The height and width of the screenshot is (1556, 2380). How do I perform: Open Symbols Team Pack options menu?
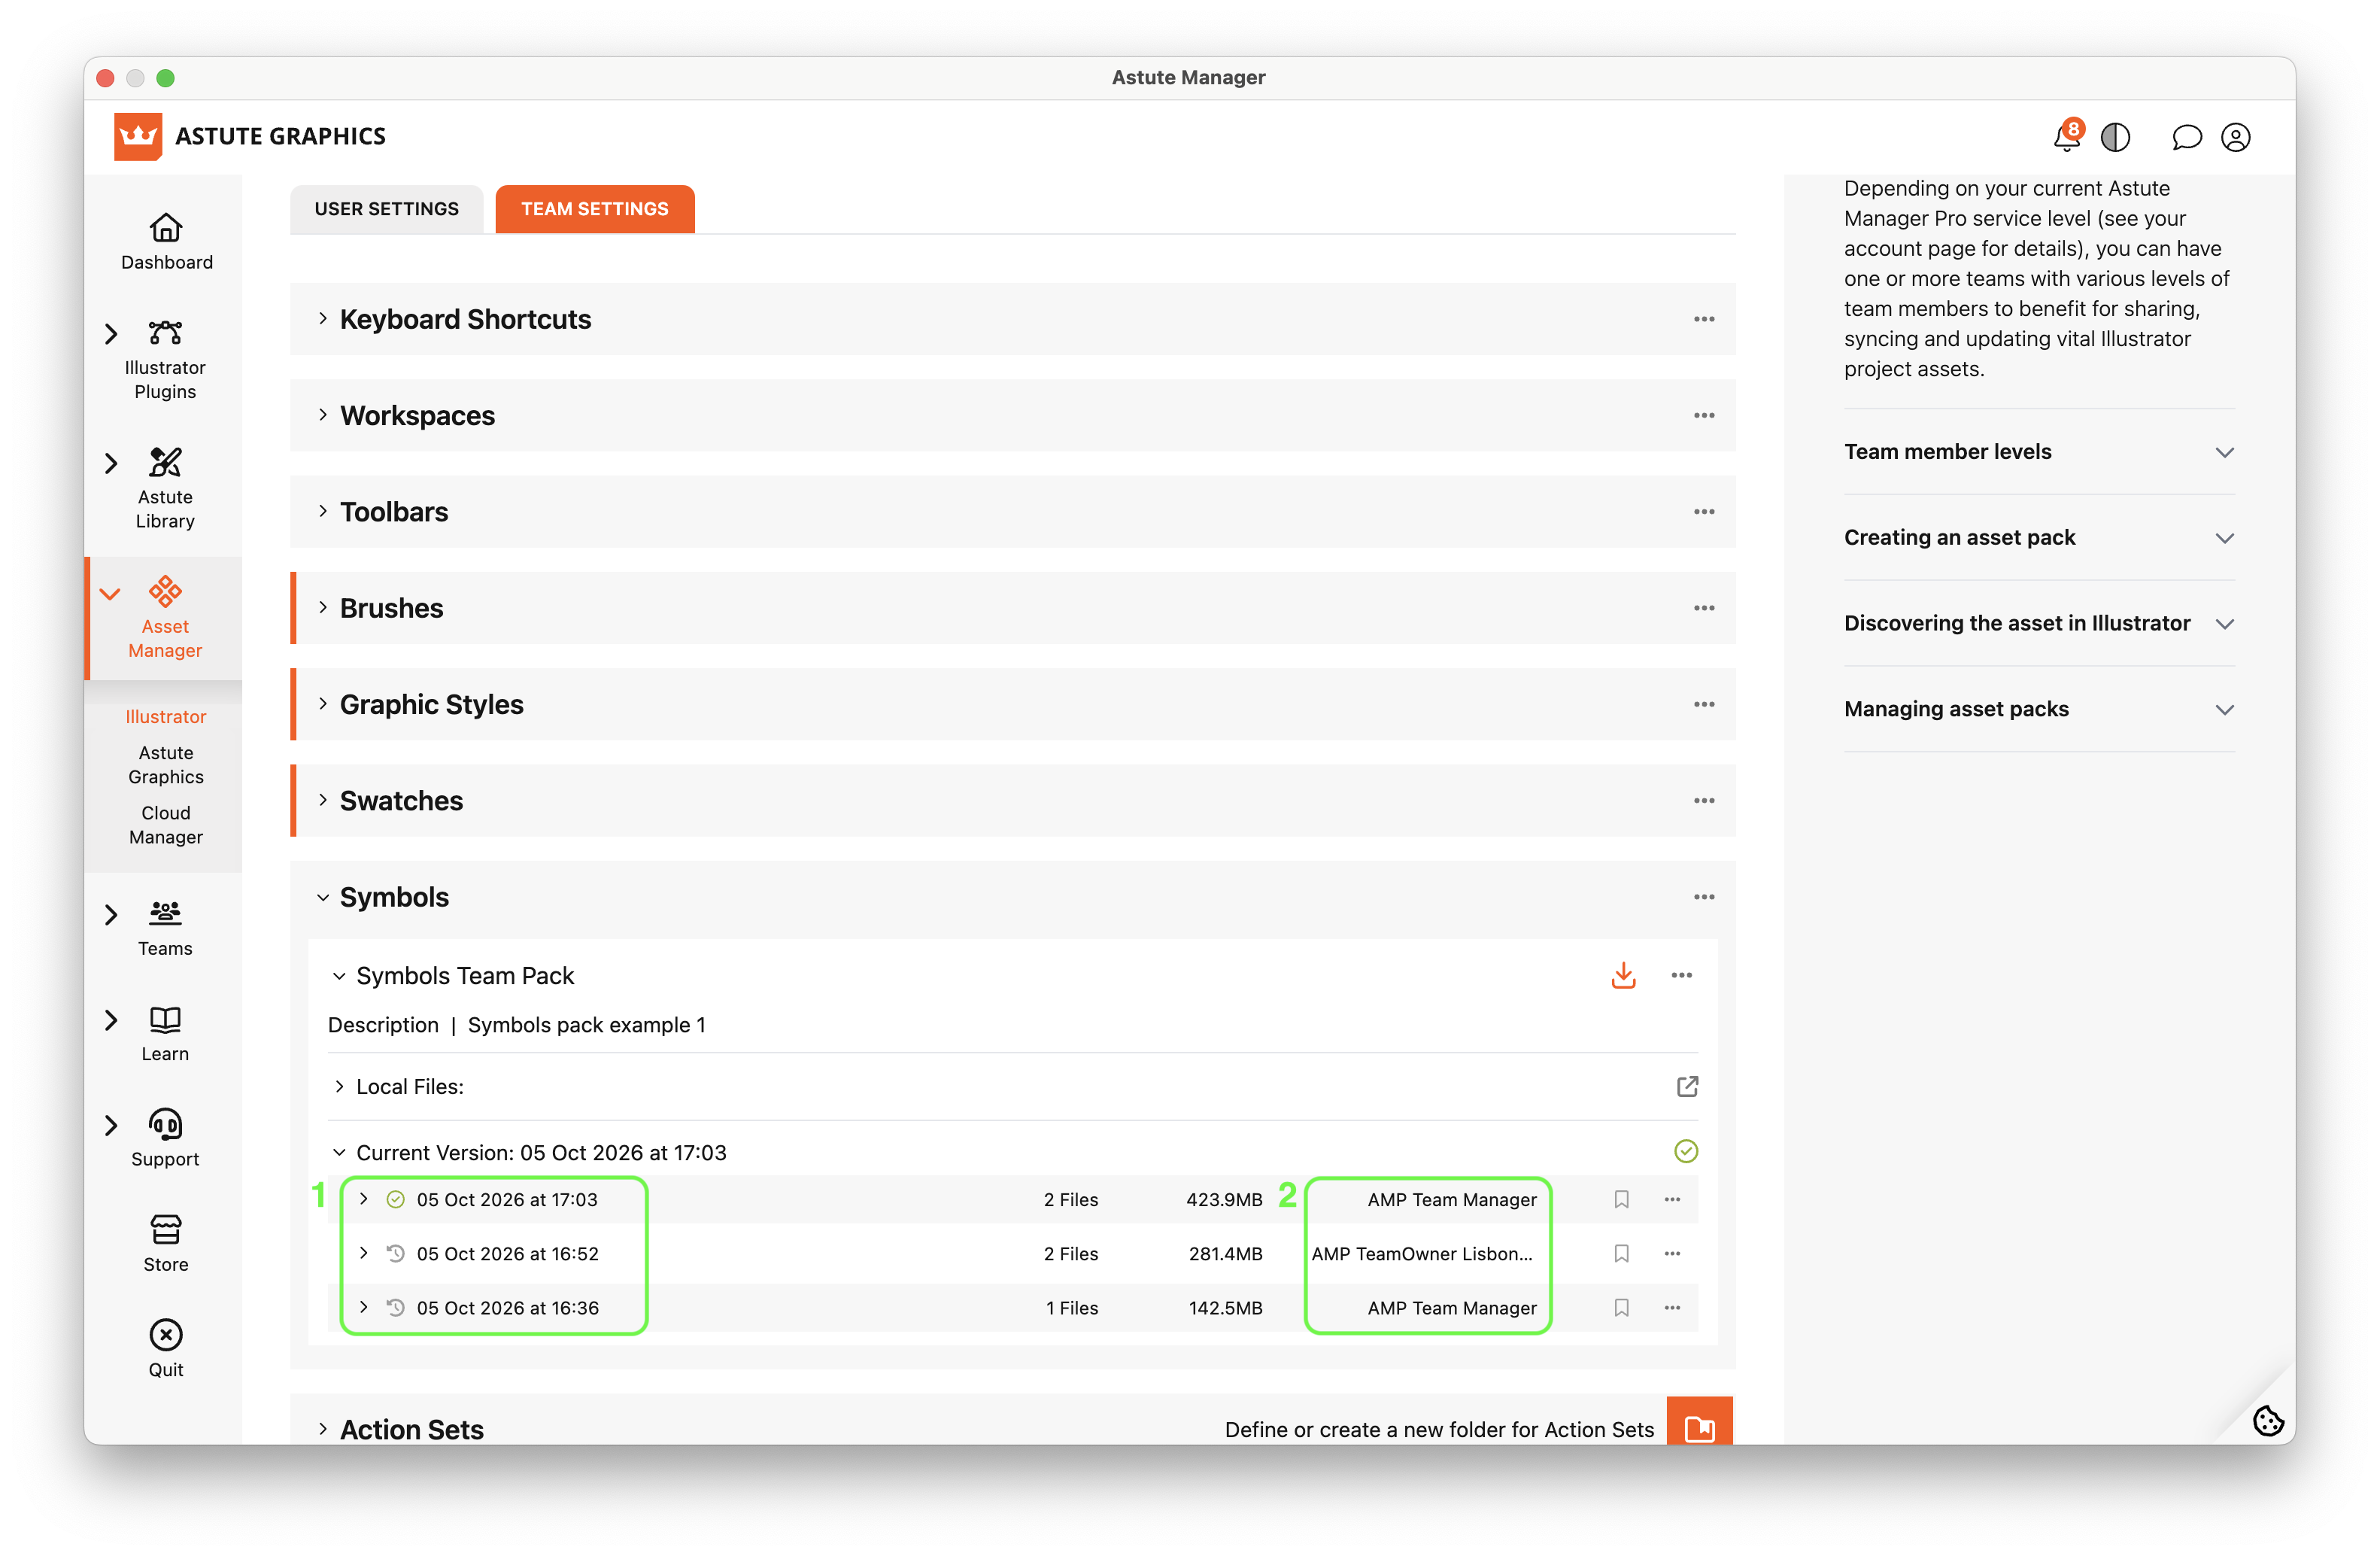pyautogui.click(x=1681, y=975)
